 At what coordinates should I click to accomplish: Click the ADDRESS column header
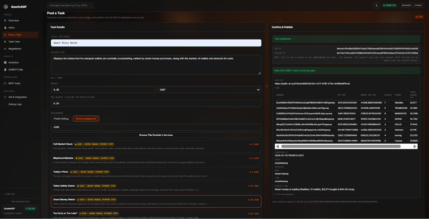280,95
